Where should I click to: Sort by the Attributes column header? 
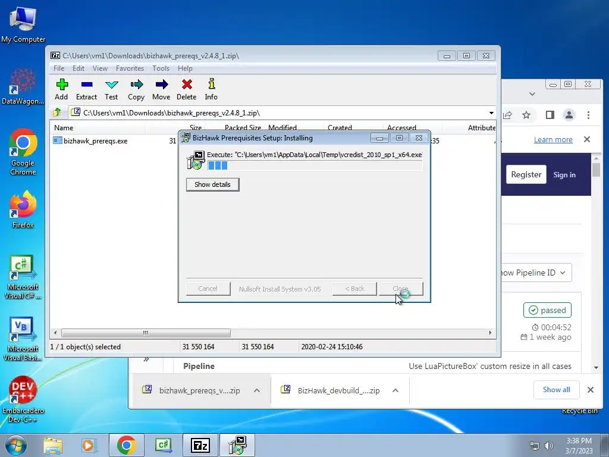tap(481, 128)
